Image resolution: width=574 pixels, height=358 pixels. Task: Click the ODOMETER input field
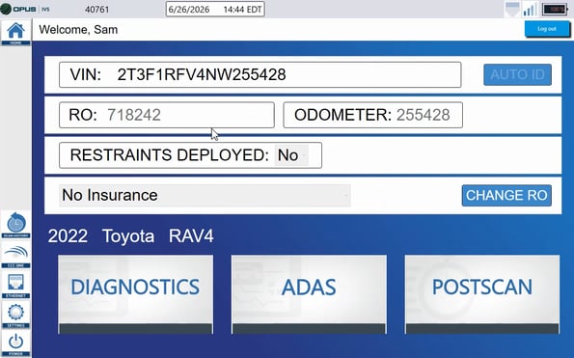[x=373, y=115]
